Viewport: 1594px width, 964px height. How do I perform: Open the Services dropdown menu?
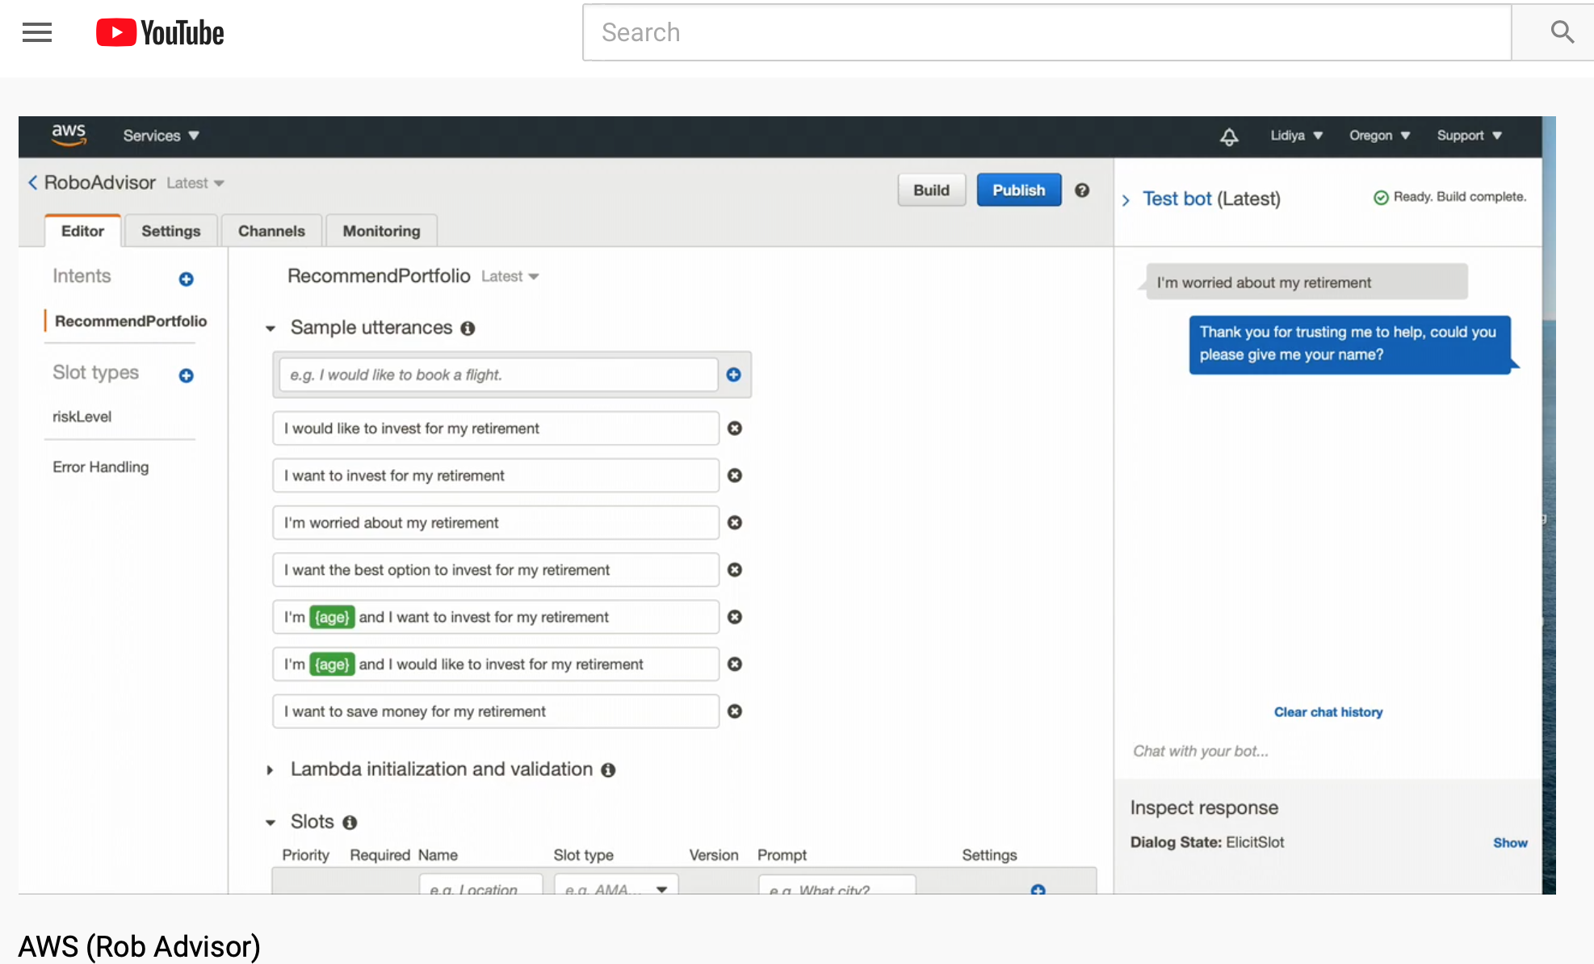coord(161,136)
